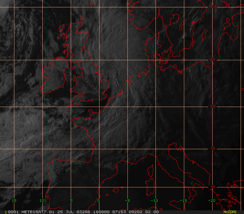The image size is (244, 214).
Task: Click the yellow 1 at the status line start
Action: pyautogui.click(x=6, y=212)
